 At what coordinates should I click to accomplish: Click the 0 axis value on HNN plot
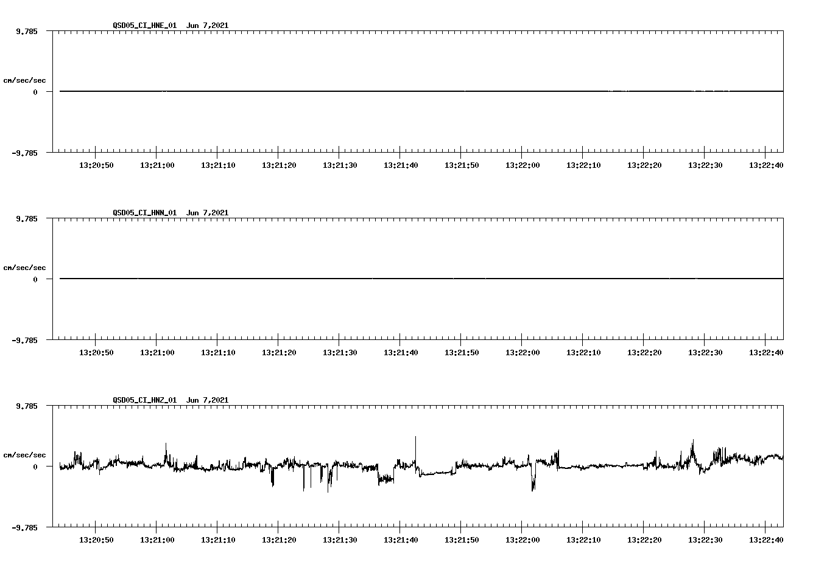pyautogui.click(x=35, y=279)
